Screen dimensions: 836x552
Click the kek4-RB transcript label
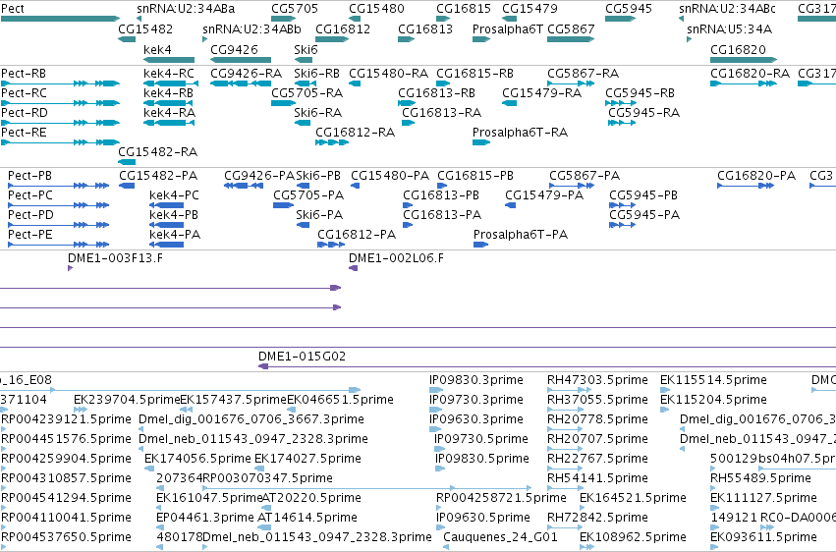pyautogui.click(x=169, y=93)
